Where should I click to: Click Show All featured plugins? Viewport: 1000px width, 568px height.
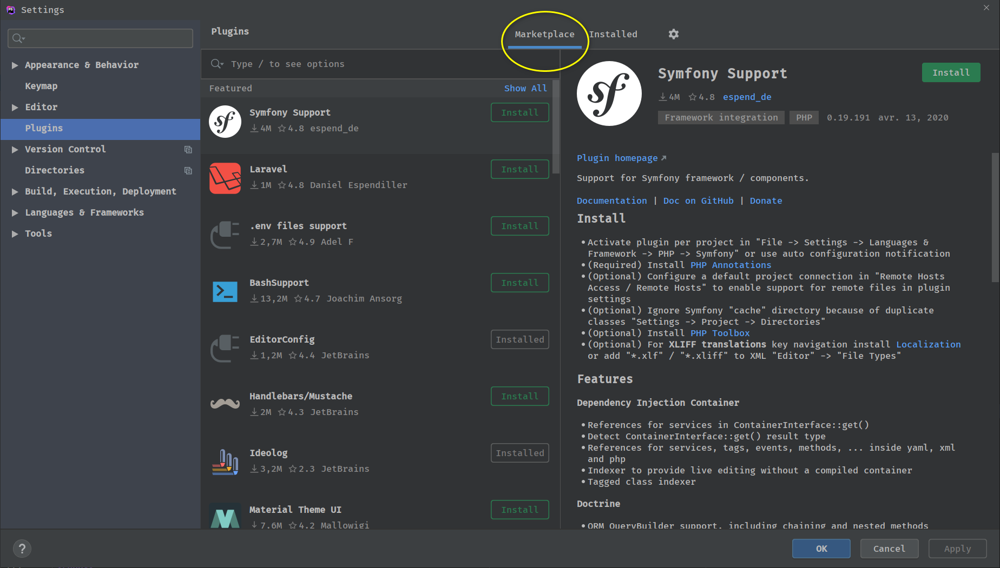pyautogui.click(x=525, y=88)
